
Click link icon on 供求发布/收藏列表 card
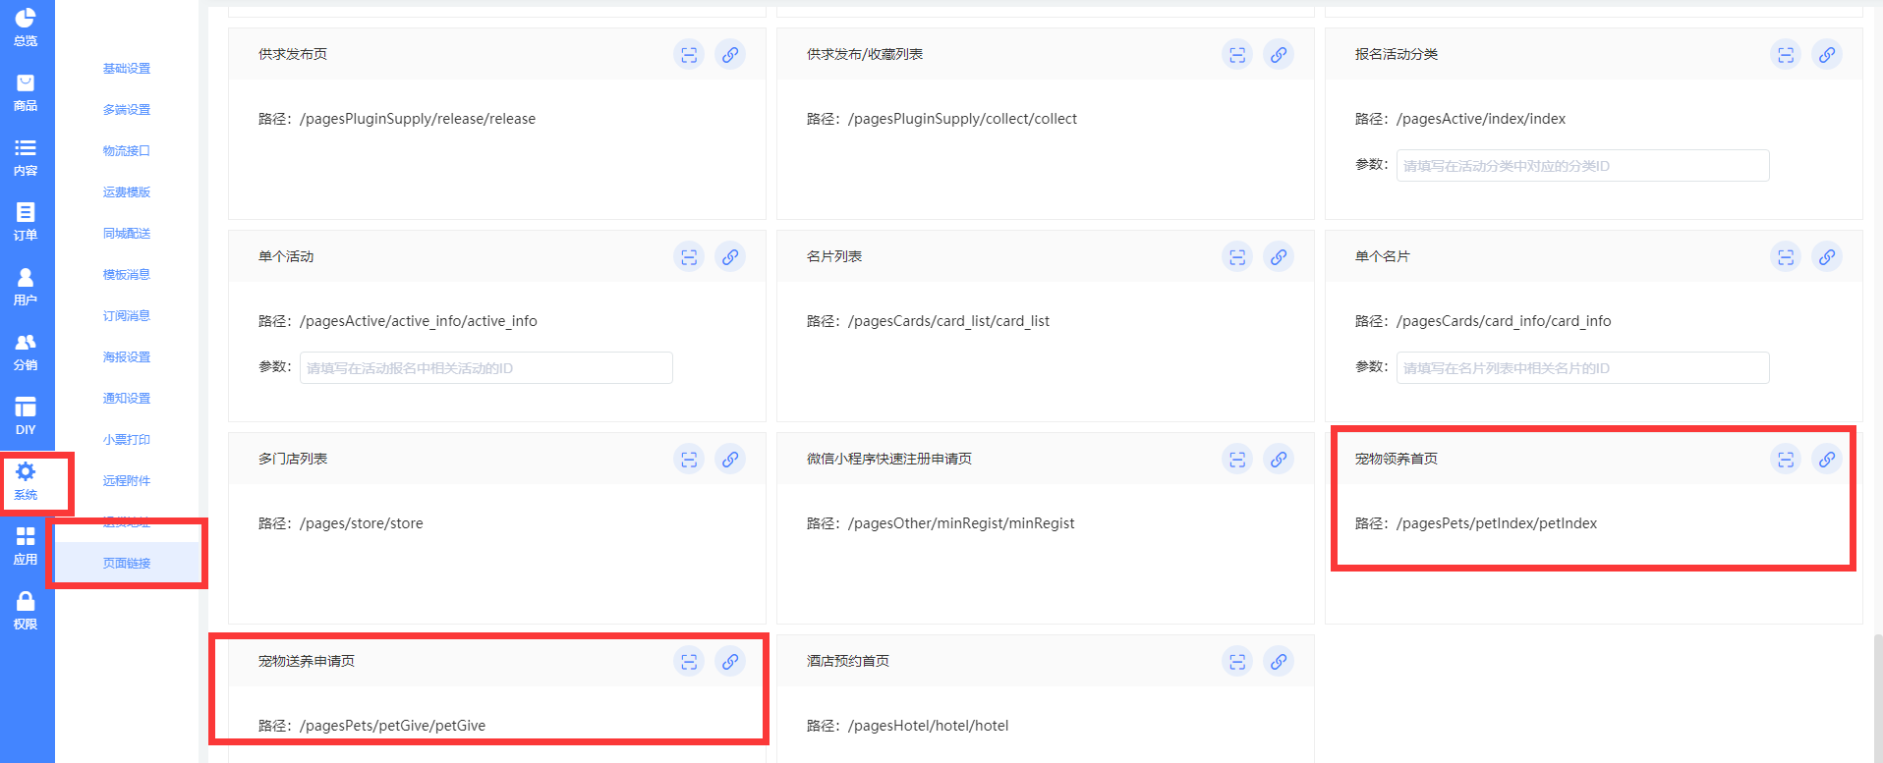click(1279, 55)
